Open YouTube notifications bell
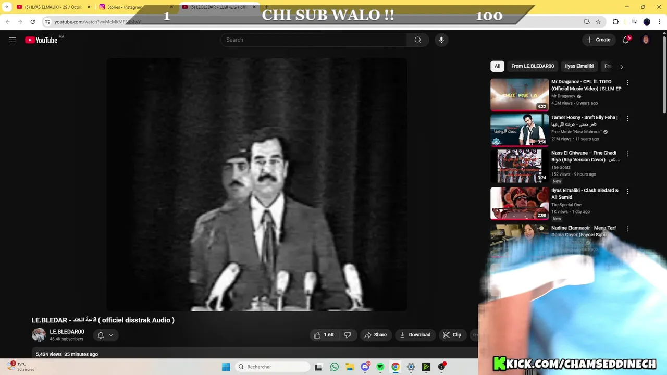Image resolution: width=667 pixels, height=375 pixels. tap(626, 40)
